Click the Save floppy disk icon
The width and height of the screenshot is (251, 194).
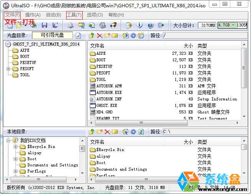[44, 25]
